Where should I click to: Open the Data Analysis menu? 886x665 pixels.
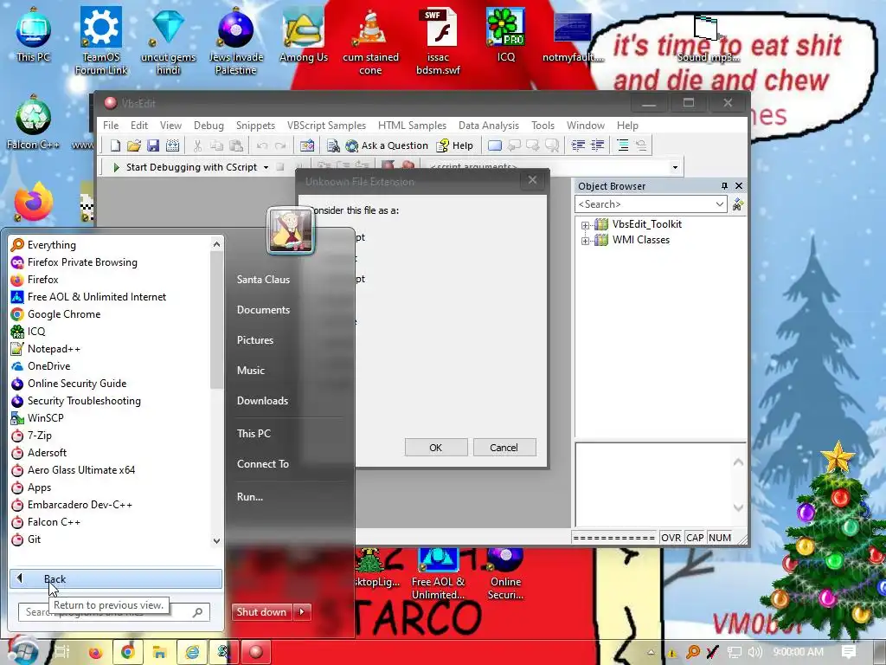click(488, 126)
